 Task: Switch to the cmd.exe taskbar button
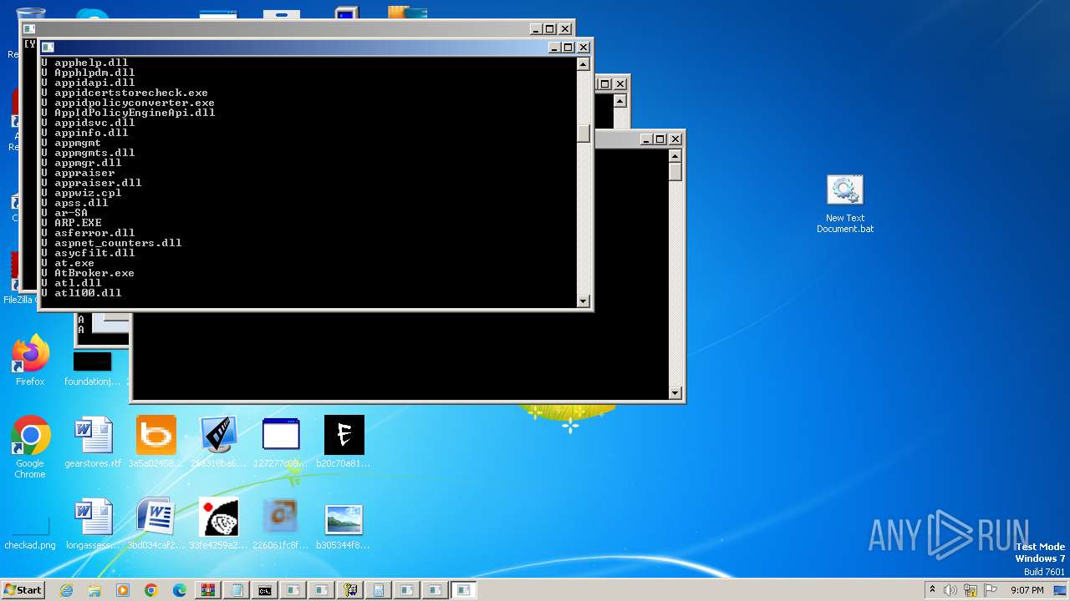coord(265,590)
